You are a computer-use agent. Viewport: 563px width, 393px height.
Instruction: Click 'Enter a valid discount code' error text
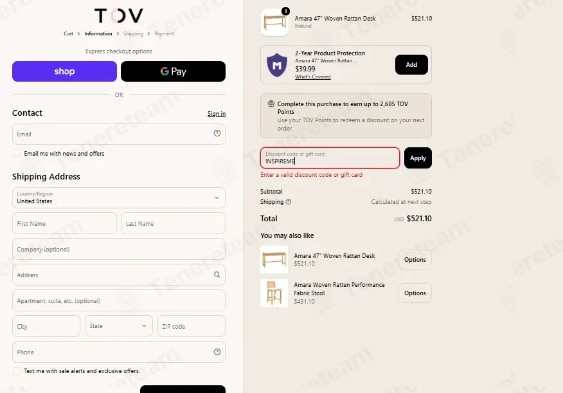point(311,174)
